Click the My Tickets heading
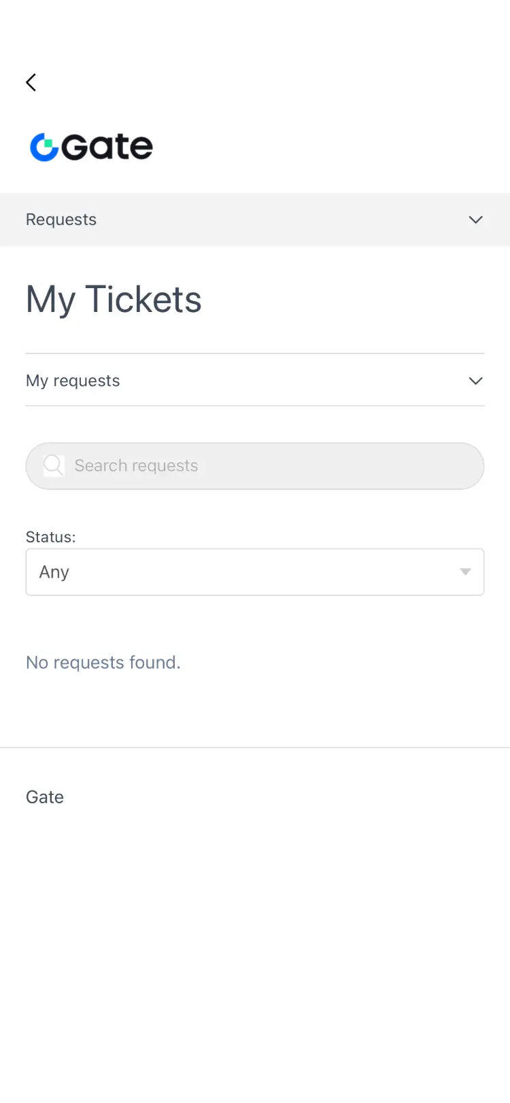The width and height of the screenshot is (510, 1103). (x=114, y=299)
